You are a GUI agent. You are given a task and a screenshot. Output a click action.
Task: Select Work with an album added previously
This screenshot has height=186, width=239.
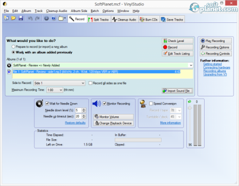click(x=13, y=52)
